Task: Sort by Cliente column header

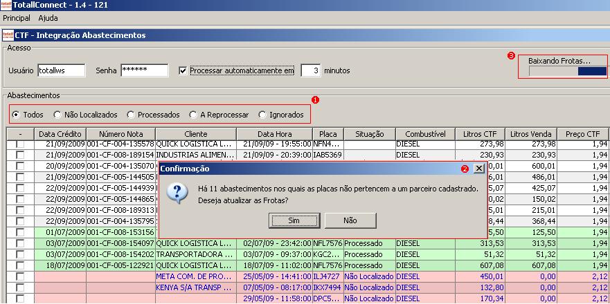Action: click(196, 134)
